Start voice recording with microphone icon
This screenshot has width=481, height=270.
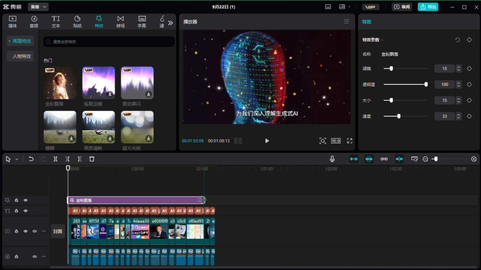(332, 159)
